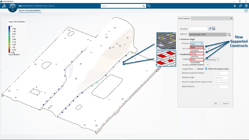Click the load template icon
Viewport: 249px width, 140px height.
pyautogui.click(x=210, y=29)
